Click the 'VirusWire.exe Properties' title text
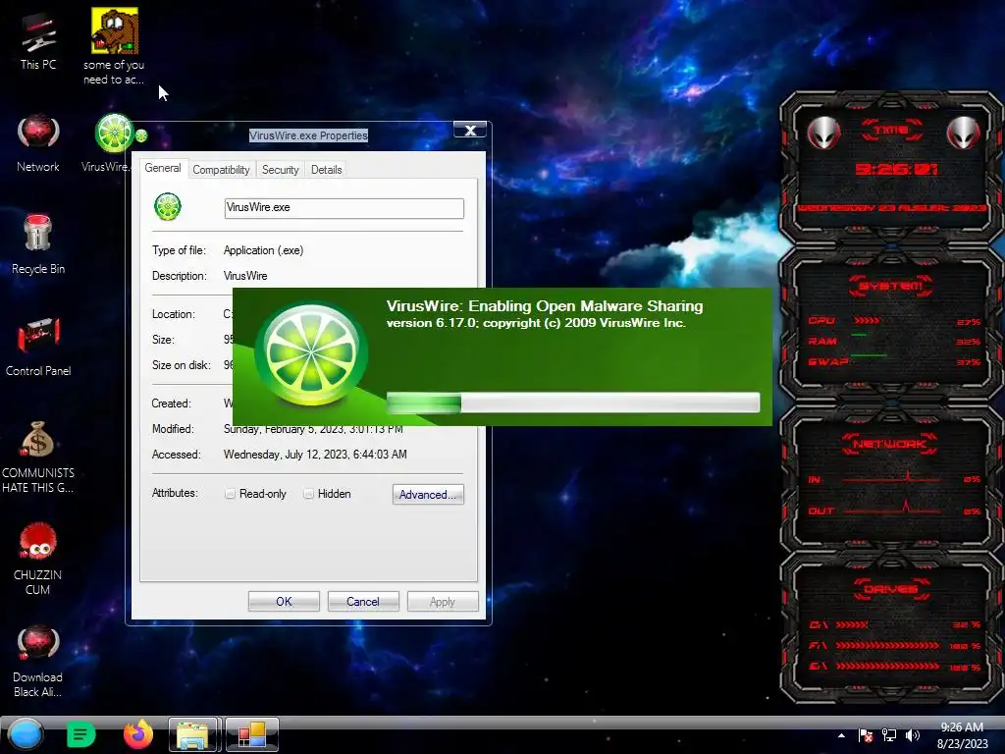1005x754 pixels. [308, 135]
